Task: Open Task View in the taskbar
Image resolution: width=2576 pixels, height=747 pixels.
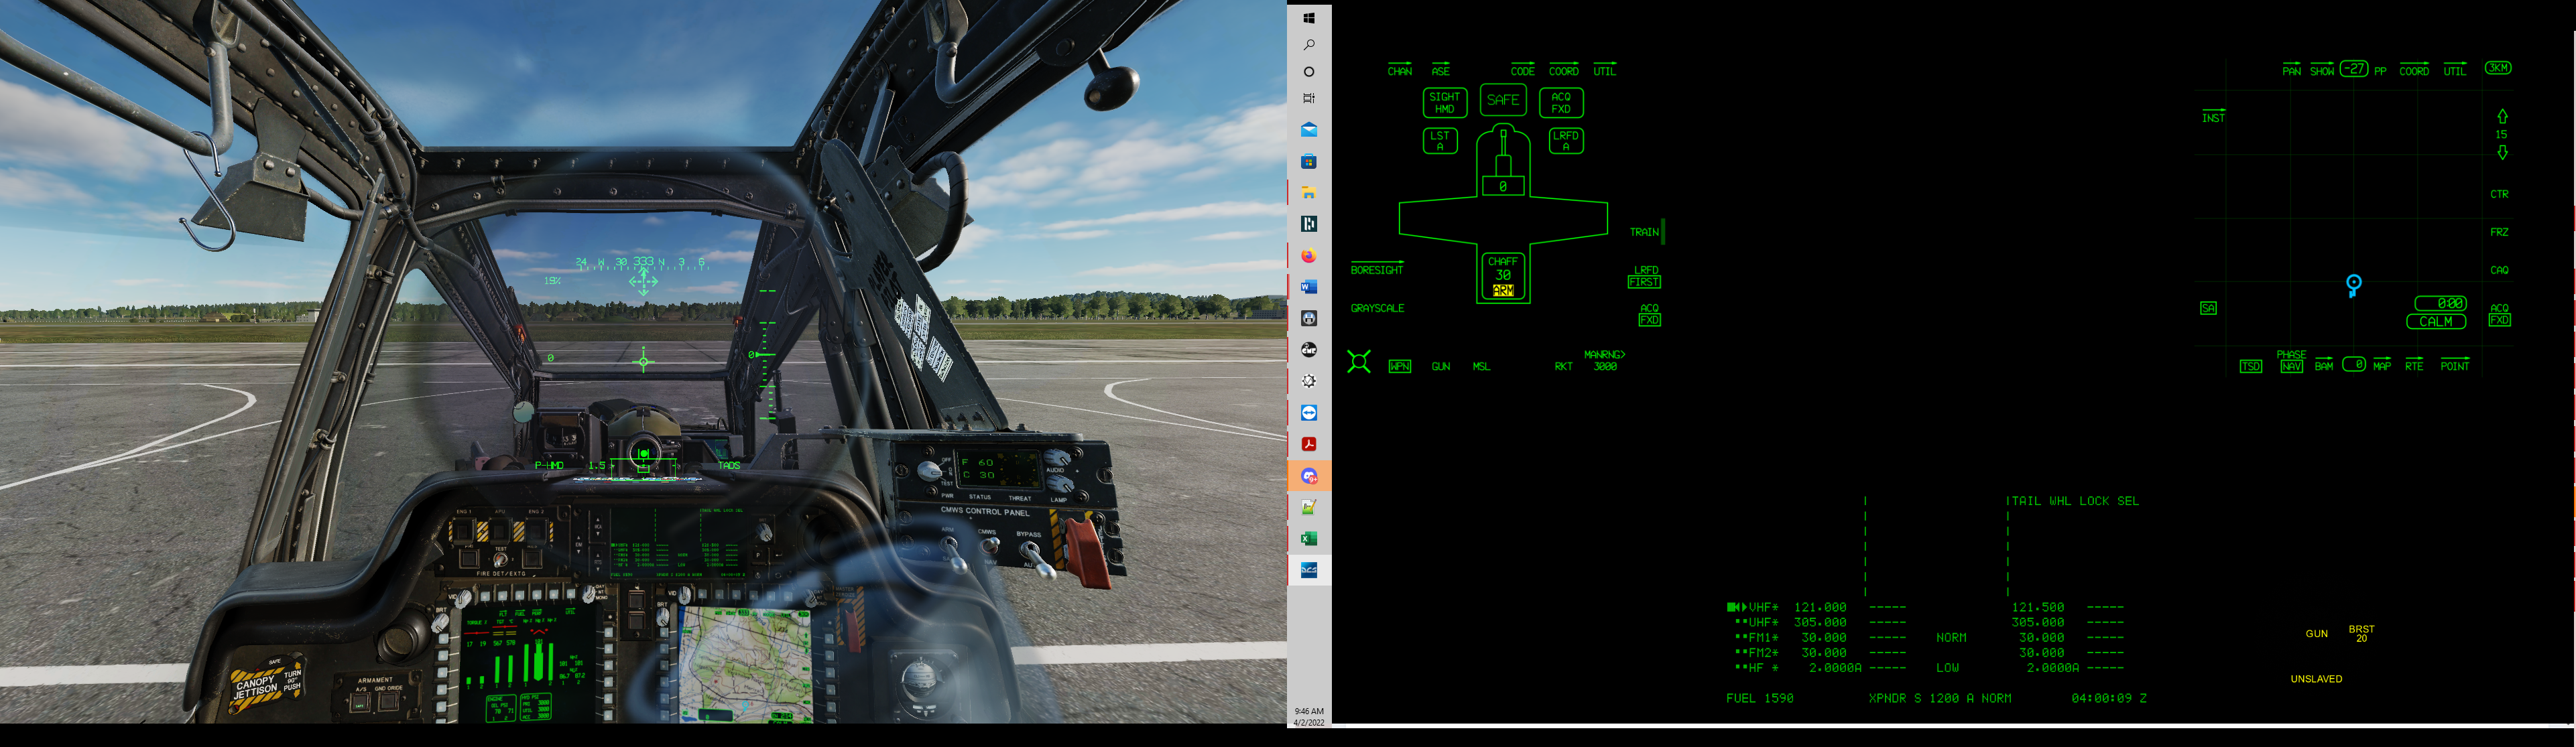Action: (x=1308, y=98)
